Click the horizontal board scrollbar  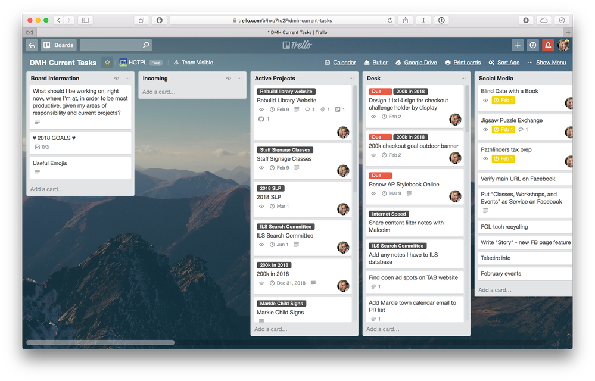pyautogui.click(x=100, y=343)
